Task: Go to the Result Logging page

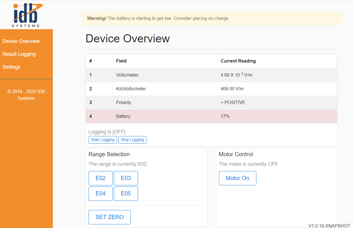Action: [19, 54]
